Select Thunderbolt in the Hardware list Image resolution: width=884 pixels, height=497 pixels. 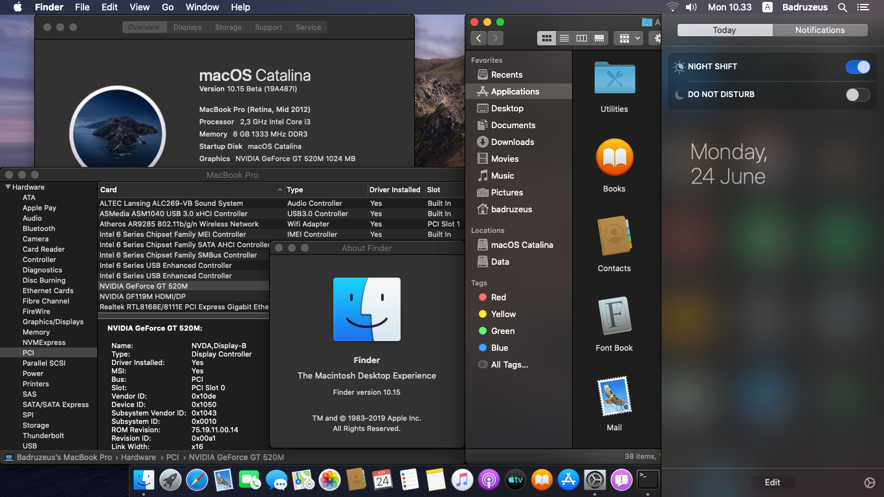click(43, 436)
